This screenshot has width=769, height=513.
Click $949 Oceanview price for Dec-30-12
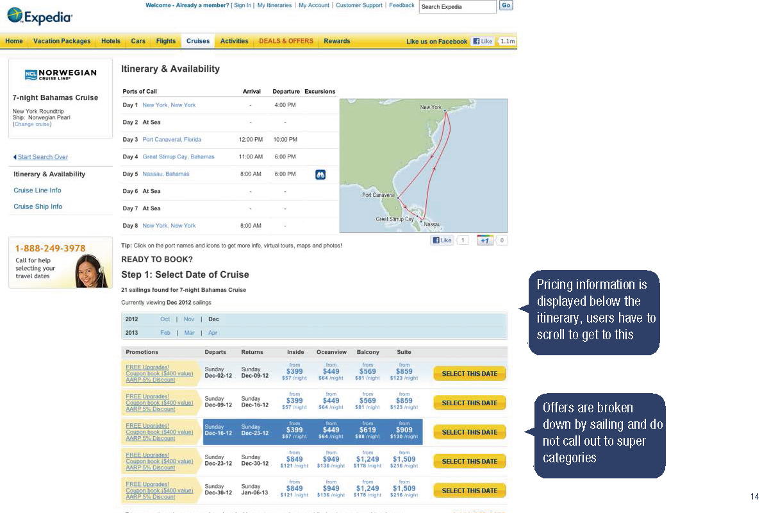331,489
